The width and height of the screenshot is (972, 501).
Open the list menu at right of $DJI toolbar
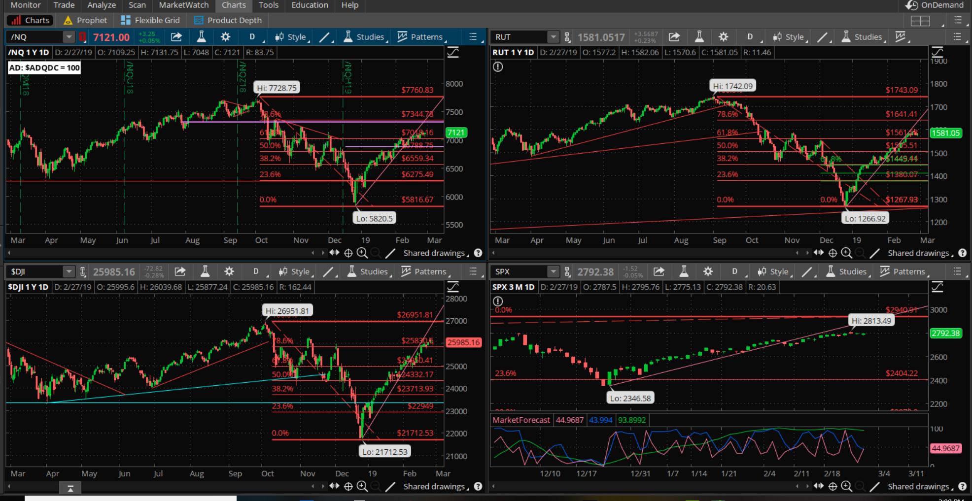473,271
